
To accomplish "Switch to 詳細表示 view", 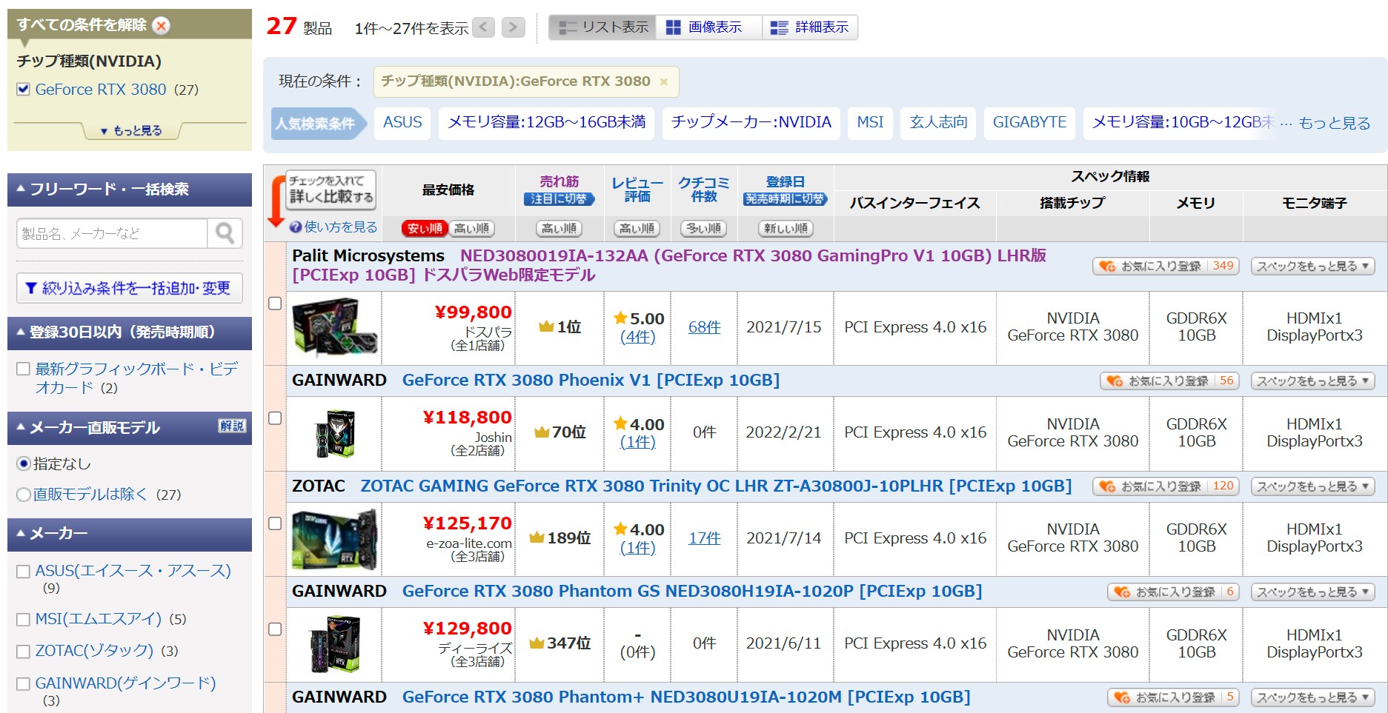I will (x=810, y=27).
